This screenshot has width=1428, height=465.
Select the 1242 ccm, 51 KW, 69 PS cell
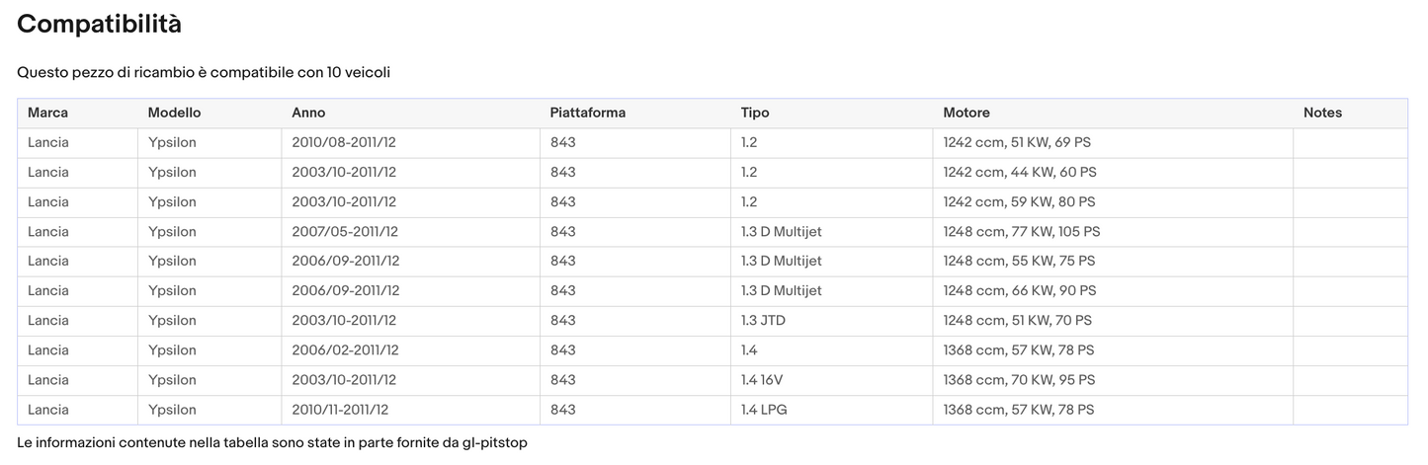(1016, 143)
